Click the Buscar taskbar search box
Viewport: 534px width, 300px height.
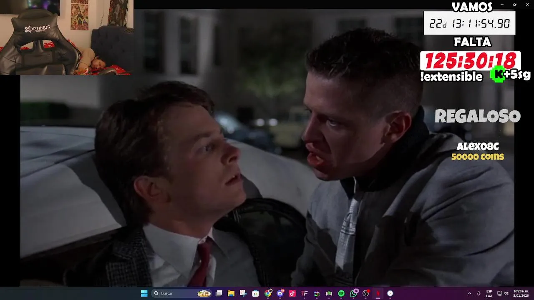(182, 293)
